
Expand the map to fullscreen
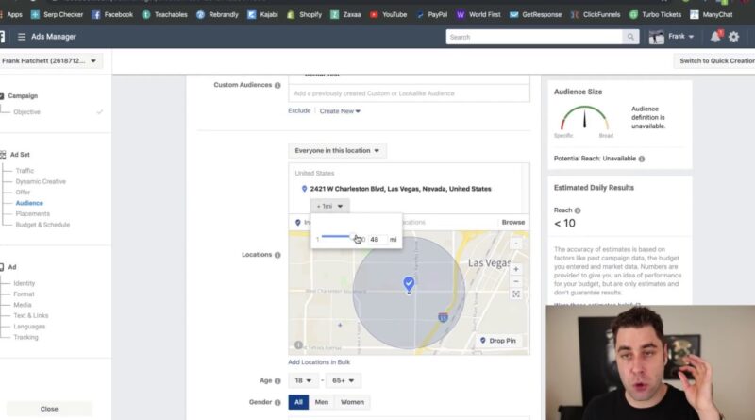(515, 294)
